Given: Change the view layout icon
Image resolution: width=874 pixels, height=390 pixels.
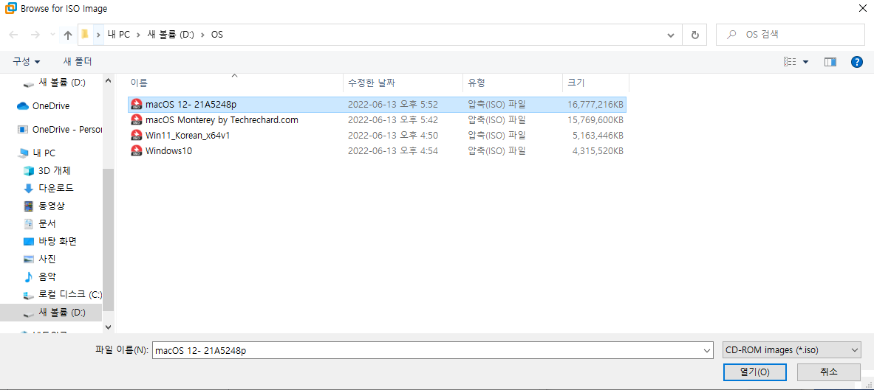Looking at the screenshot, I should click(x=790, y=62).
